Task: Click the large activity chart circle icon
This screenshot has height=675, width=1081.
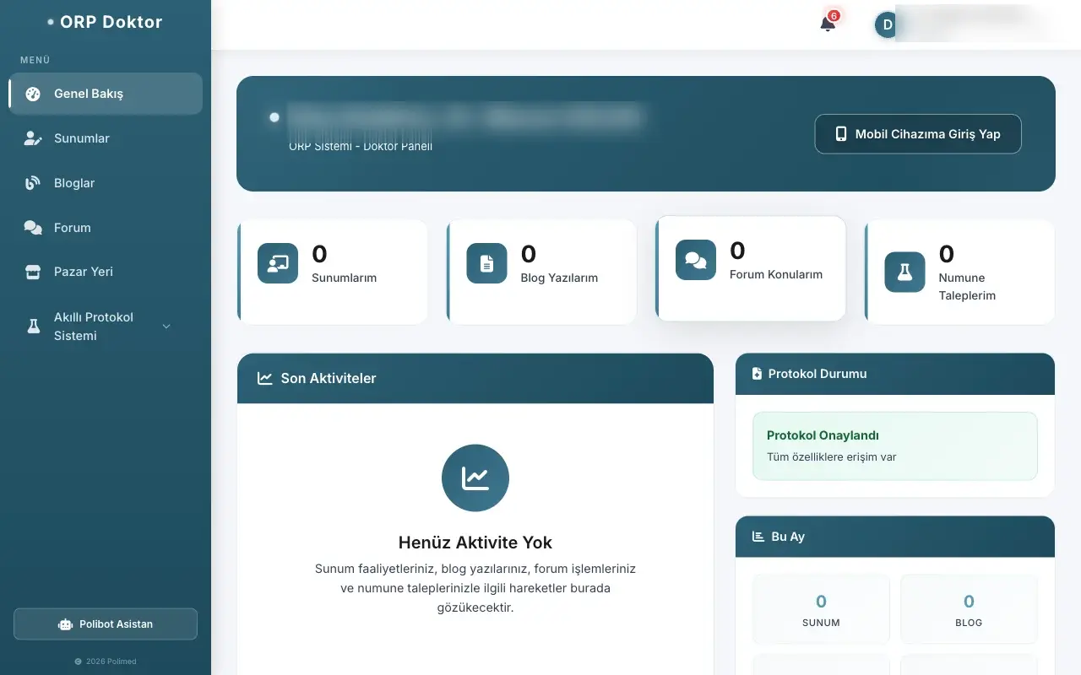Action: pos(475,478)
